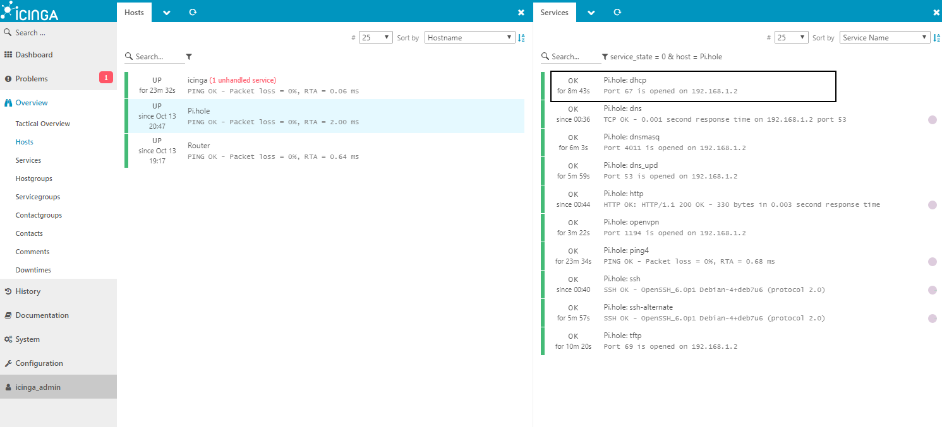The image size is (942, 427).
Task: Refresh the Services pane
Action: coord(617,12)
